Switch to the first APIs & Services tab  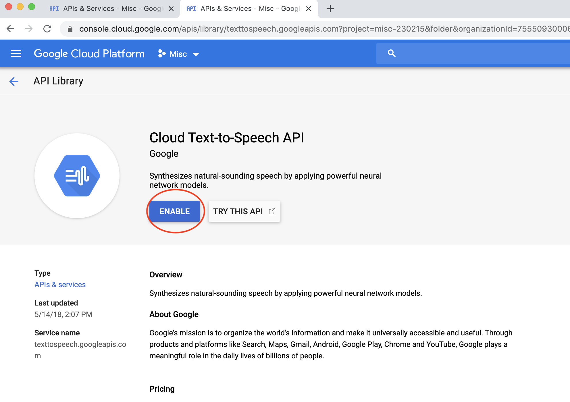(106, 9)
